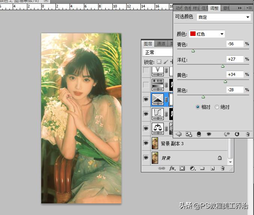Screen dimensions: 254x215
Task: Open the 正常 blend mode dropdown
Action: [157, 52]
